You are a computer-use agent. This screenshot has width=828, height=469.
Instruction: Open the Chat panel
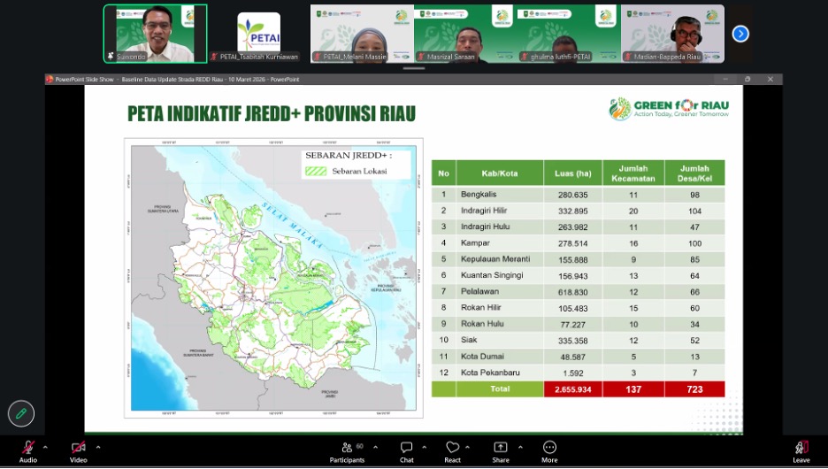406,448
